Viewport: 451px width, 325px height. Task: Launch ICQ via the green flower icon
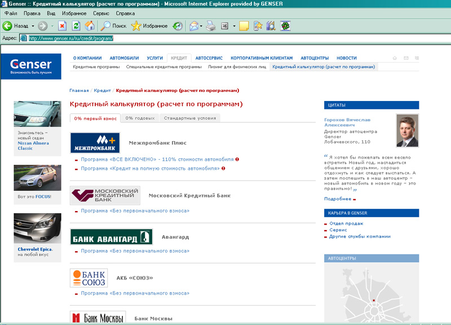tap(285, 26)
